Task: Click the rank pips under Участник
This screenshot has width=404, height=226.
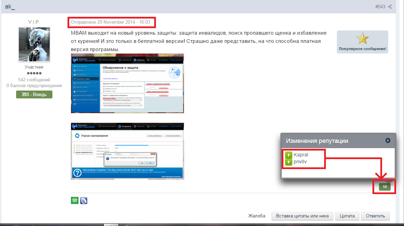Action: coord(34,73)
